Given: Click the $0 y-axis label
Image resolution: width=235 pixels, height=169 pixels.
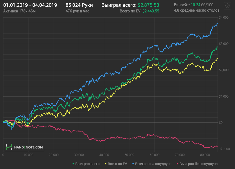Looking at the screenshot, I should [x=221, y=123].
